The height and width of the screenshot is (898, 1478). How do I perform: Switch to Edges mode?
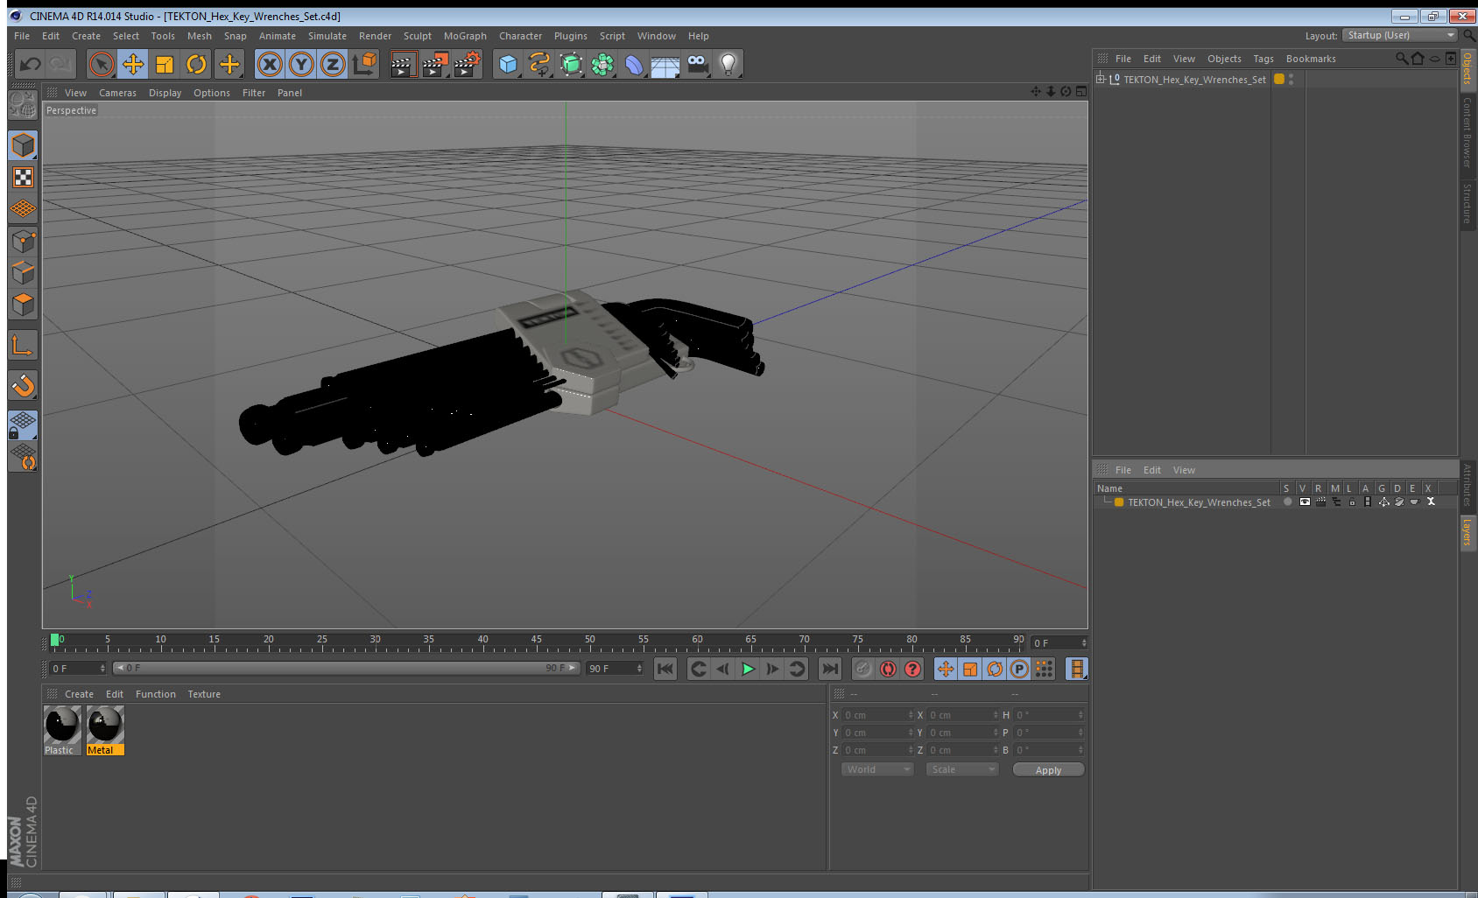tap(23, 272)
